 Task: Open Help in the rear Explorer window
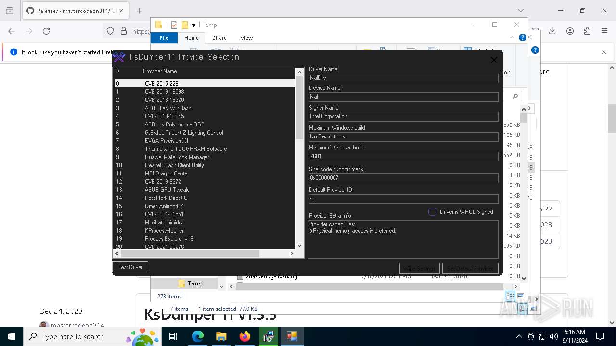tap(535, 50)
